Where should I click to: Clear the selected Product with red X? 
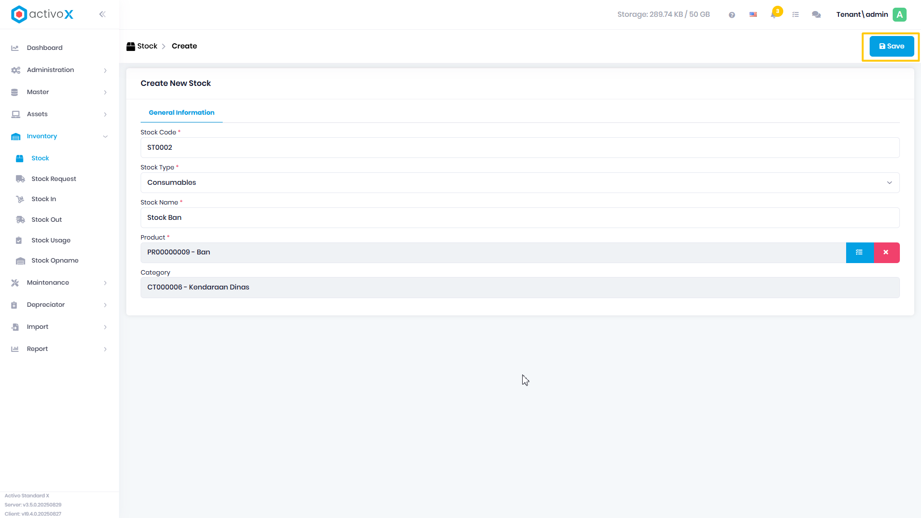[886, 253]
